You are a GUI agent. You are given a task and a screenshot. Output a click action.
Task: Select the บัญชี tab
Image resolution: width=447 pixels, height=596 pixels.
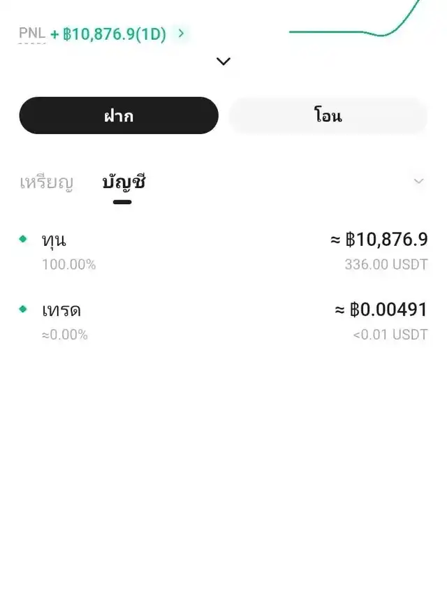(123, 183)
